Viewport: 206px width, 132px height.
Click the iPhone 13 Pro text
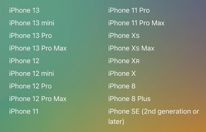31,36
